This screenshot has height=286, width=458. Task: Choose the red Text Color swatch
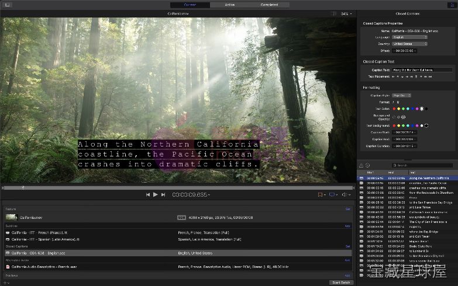(x=394, y=109)
